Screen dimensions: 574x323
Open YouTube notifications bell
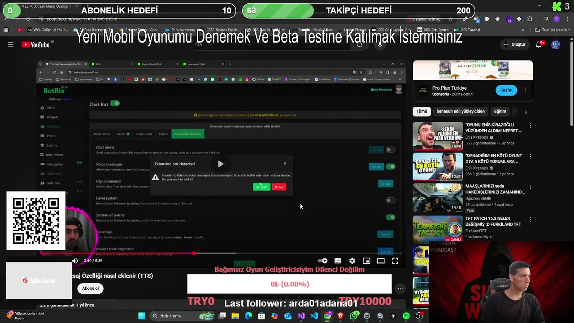(539, 44)
